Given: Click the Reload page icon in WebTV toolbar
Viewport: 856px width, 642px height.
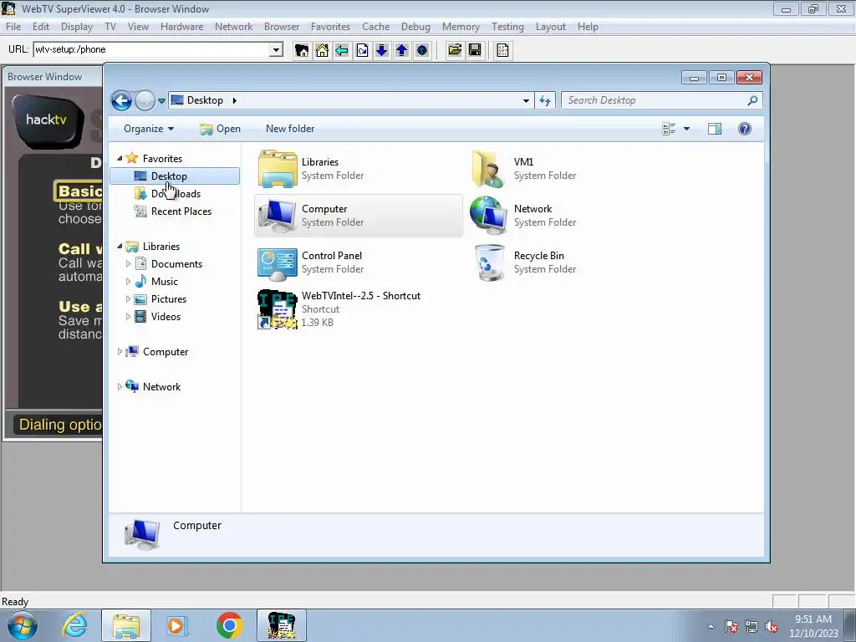Looking at the screenshot, I should point(362,50).
